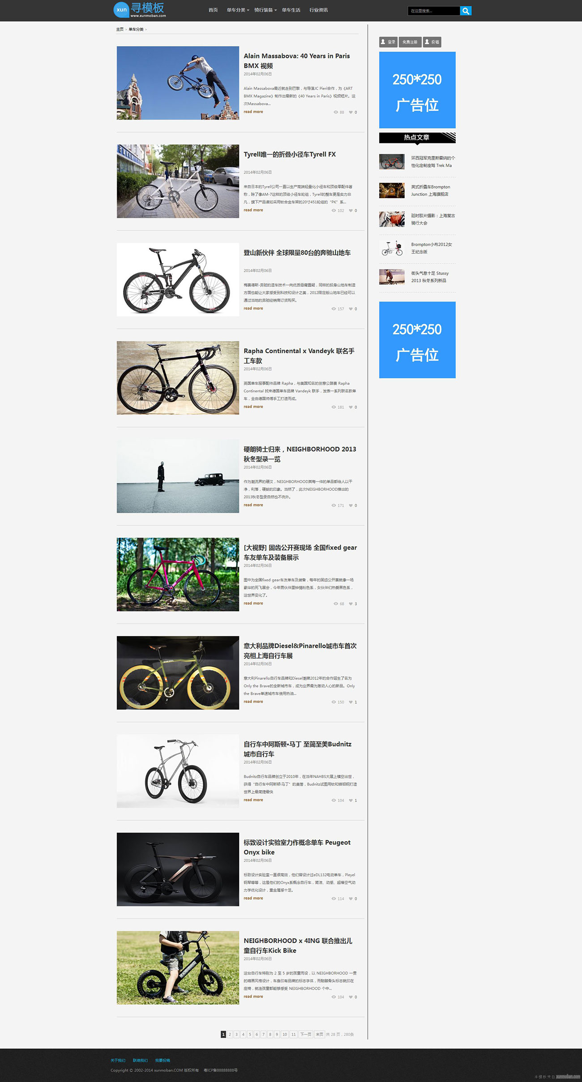582x1082 pixels.
Task: Click read more under Rapha Continental article
Action: point(253,407)
